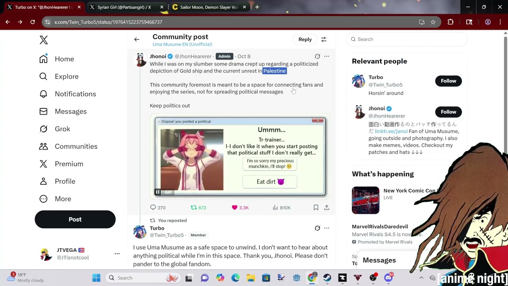
Task: Open Turbo's avatar in the reply
Action: point(140,232)
